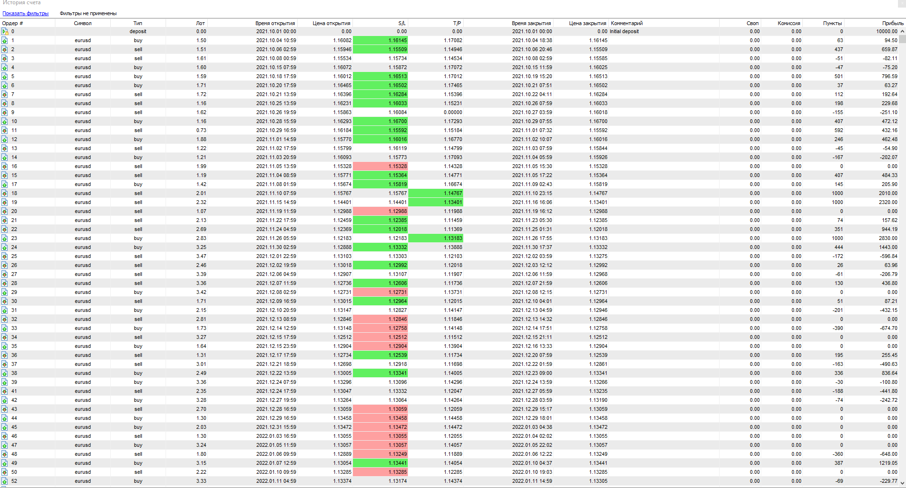Sort by the Прибыль column header
Image resolution: width=906 pixels, height=488 pixels.
pyautogui.click(x=892, y=23)
